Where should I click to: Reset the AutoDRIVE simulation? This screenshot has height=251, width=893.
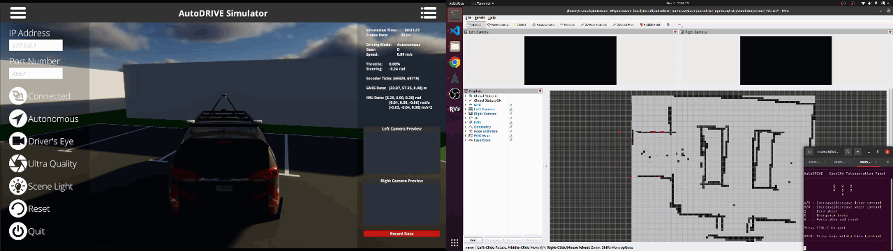tap(29, 209)
